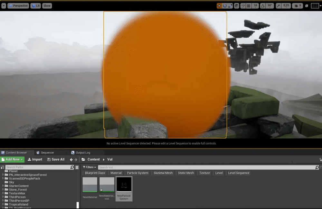Toggle the Static Mesh filter
Screen dimensions: 322x209
(186, 173)
